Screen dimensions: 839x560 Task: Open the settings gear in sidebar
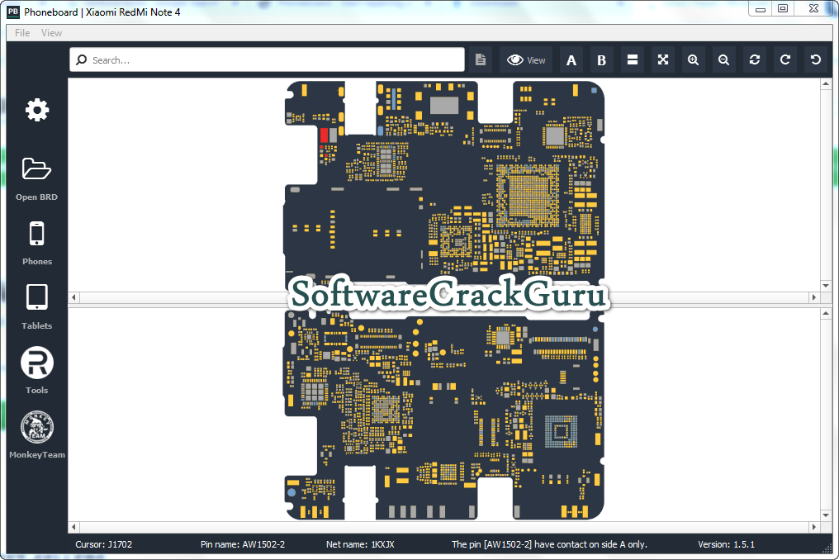(37, 110)
